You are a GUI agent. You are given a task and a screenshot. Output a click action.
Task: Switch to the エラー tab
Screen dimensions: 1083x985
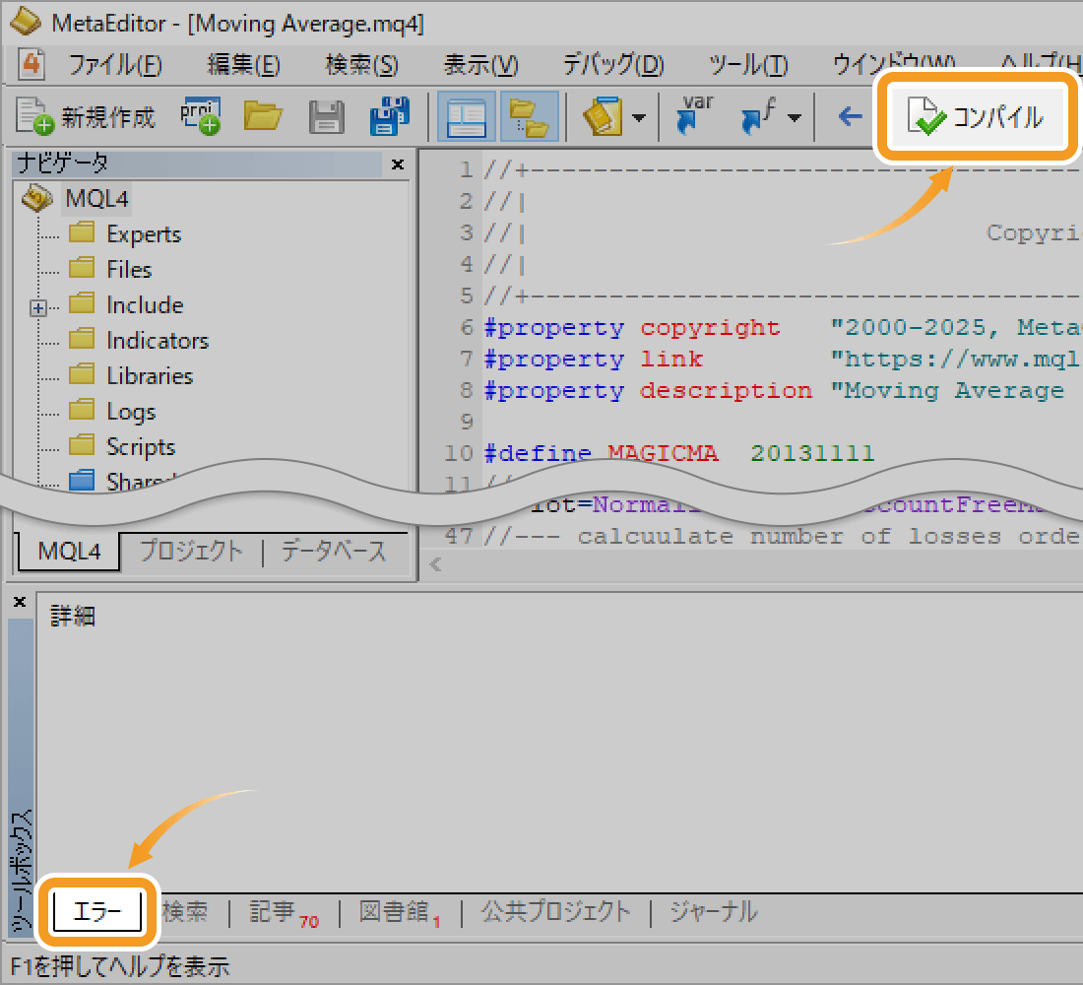point(98,912)
